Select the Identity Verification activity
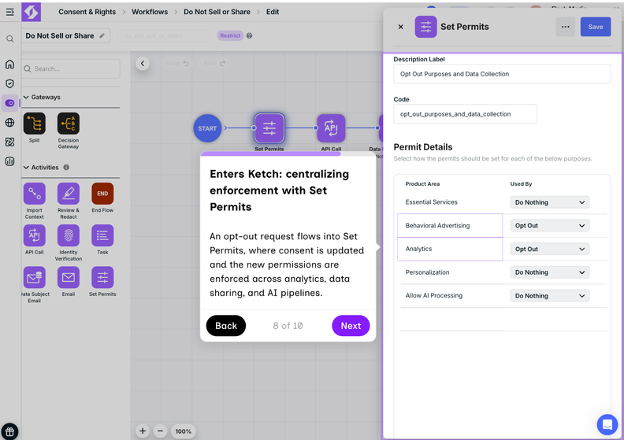This screenshot has width=624, height=440. pyautogui.click(x=69, y=235)
